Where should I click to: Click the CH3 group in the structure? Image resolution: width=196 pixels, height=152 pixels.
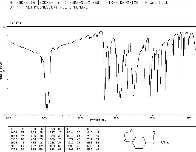point(165,142)
